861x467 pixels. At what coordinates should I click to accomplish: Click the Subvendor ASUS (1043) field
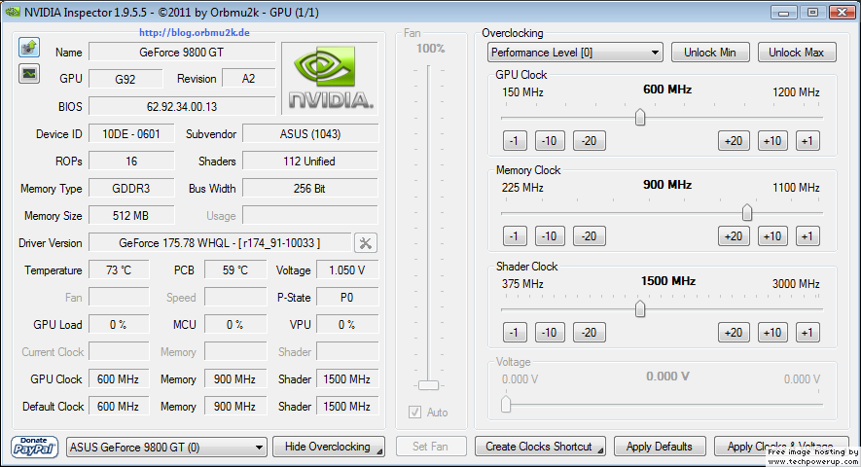pyautogui.click(x=310, y=134)
